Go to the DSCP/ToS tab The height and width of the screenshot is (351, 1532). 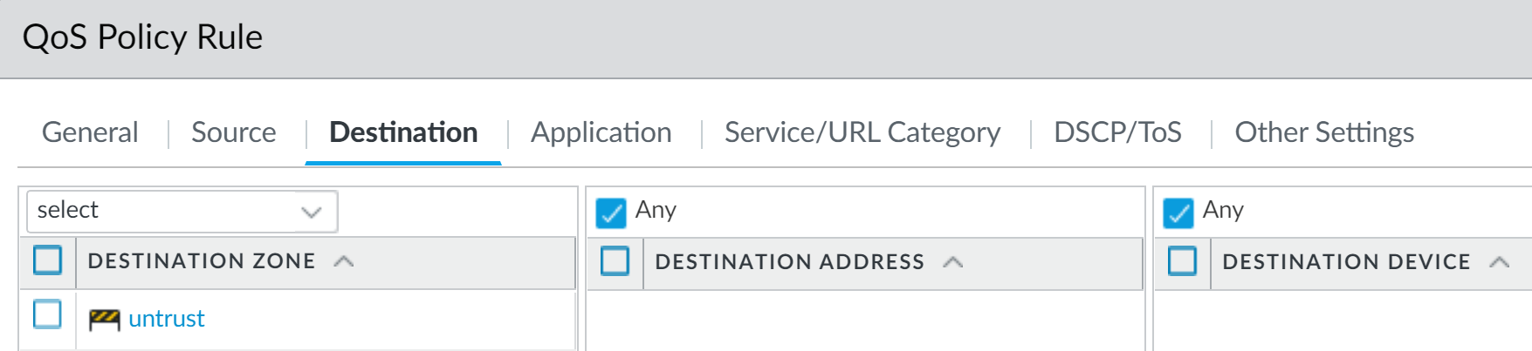pyautogui.click(x=1117, y=132)
